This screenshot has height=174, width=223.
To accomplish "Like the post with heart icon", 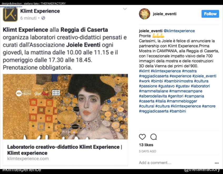I will (142, 137).
